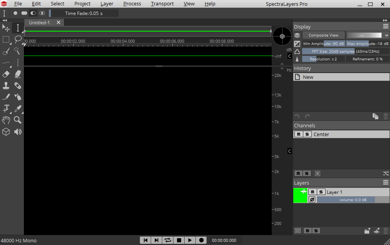Adjust the Layer 1 volume slider

tap(353, 200)
